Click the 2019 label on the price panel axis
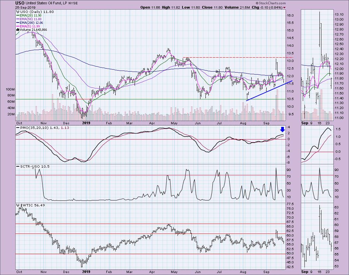 pos(86,123)
